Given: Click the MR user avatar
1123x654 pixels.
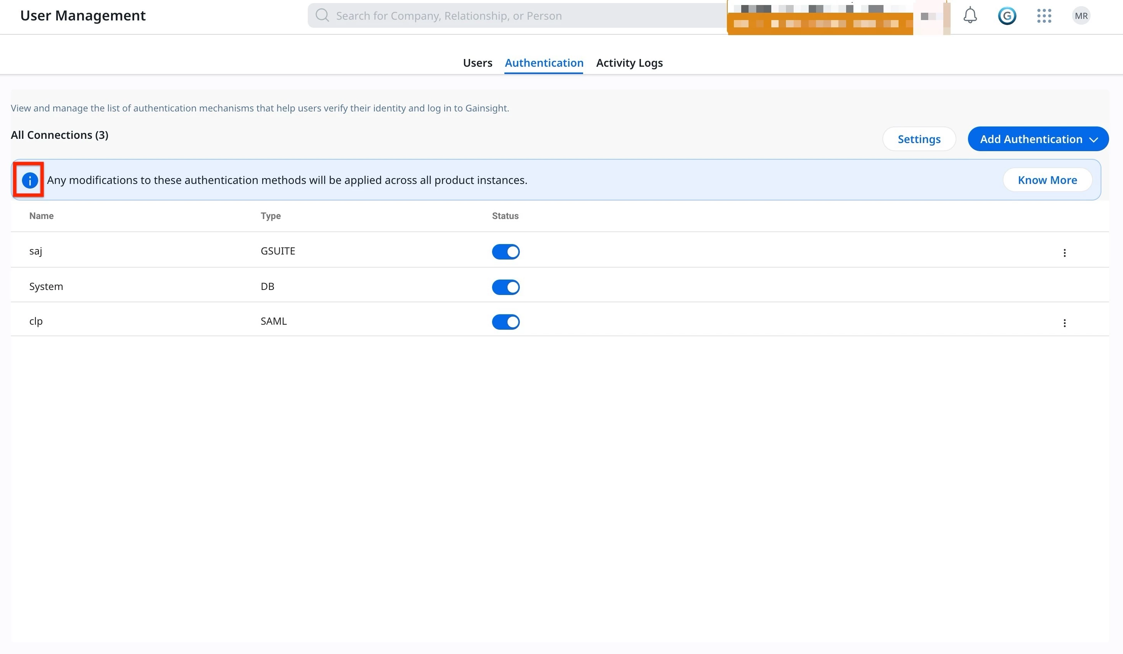Looking at the screenshot, I should pos(1081,16).
